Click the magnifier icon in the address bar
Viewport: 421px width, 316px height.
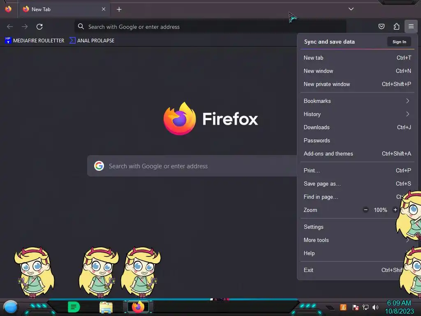pos(81,26)
